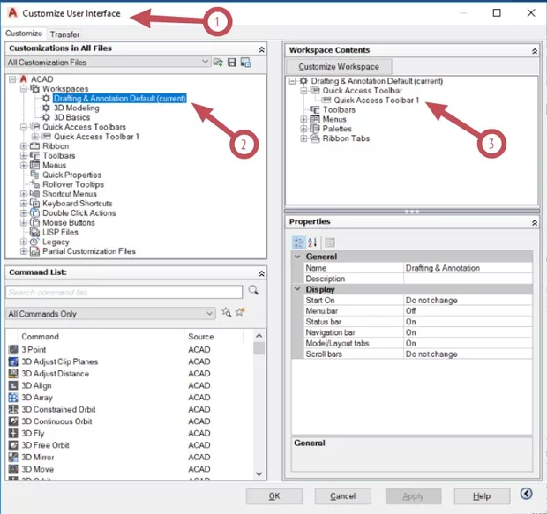Click the Customize Workspace button

339,67
